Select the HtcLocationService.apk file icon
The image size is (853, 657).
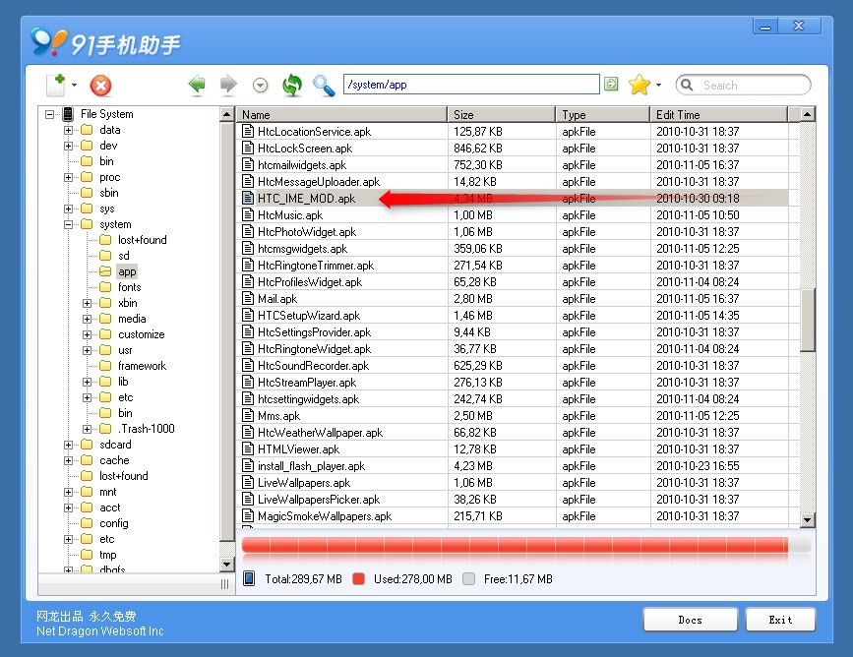click(248, 131)
